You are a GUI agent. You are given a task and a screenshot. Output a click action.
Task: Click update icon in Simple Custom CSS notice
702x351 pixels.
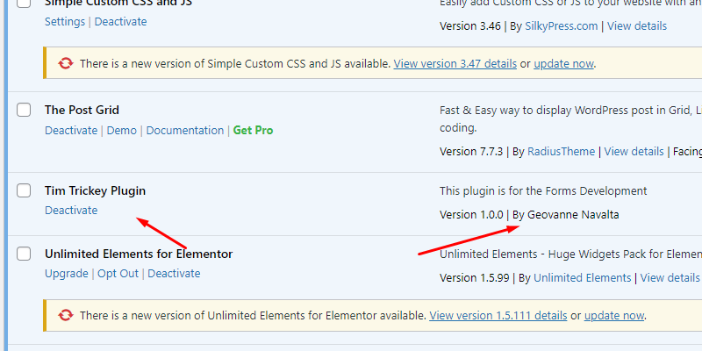coord(65,64)
